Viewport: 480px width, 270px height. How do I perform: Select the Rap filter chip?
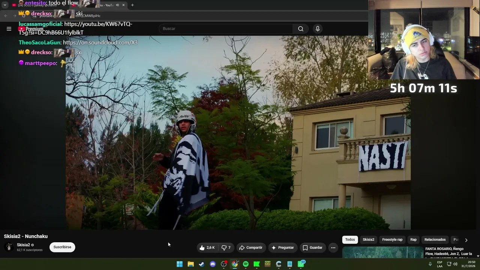click(413, 240)
